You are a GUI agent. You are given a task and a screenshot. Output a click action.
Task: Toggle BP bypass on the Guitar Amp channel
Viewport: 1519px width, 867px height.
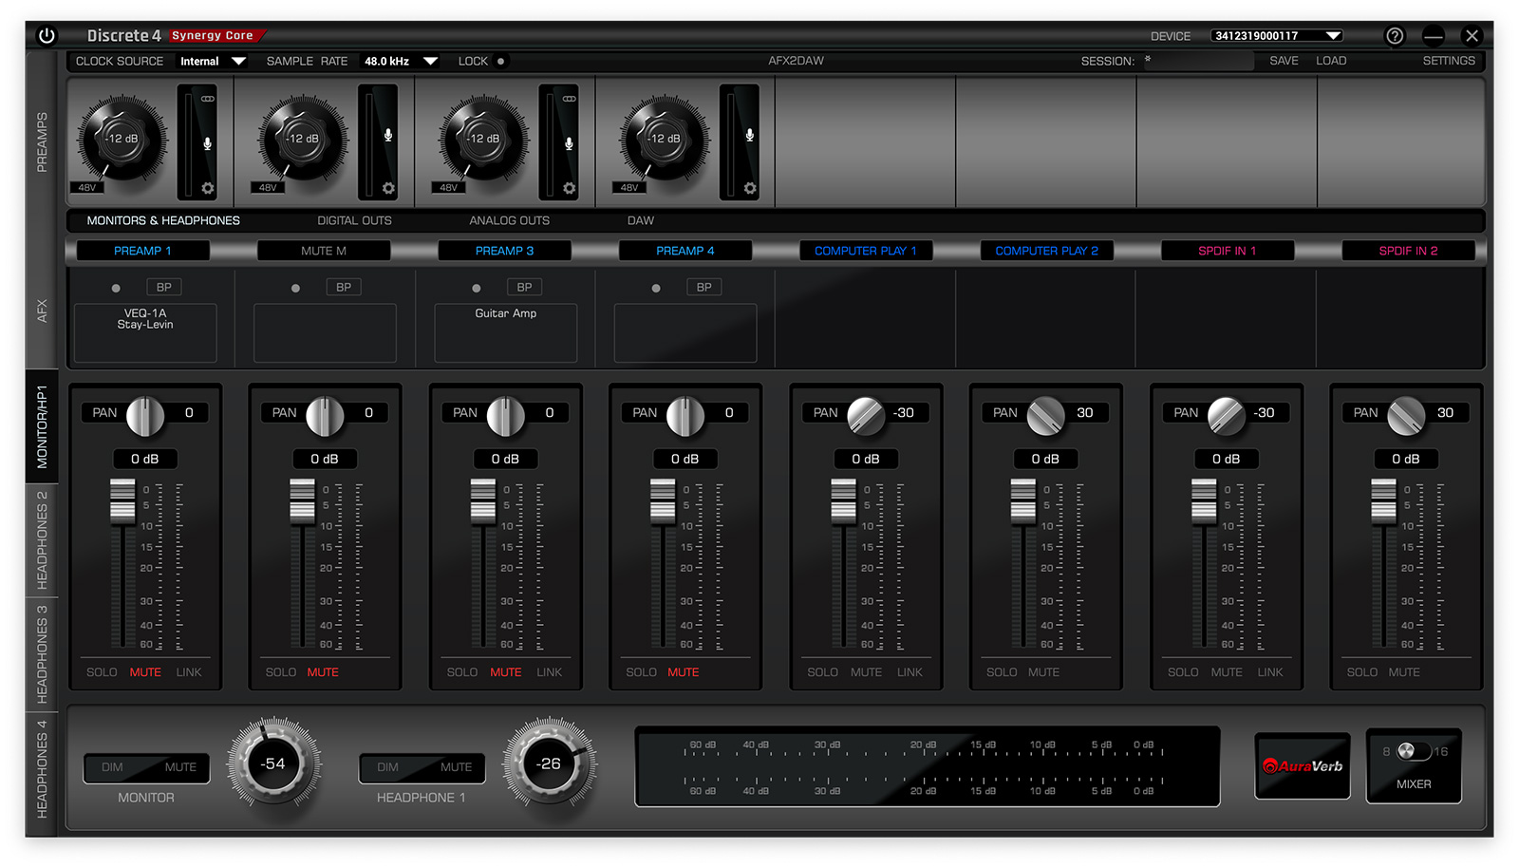524,286
